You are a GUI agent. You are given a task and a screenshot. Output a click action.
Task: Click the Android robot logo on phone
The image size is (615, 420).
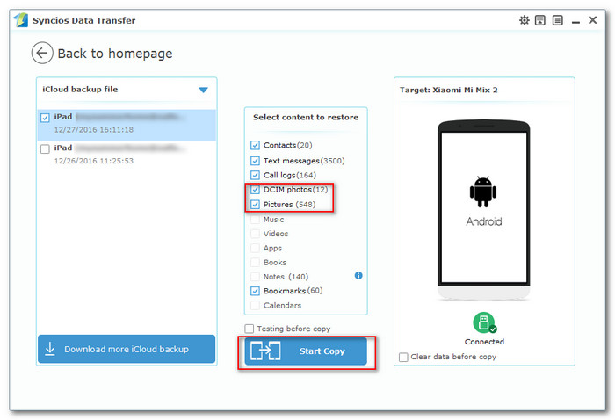(483, 192)
